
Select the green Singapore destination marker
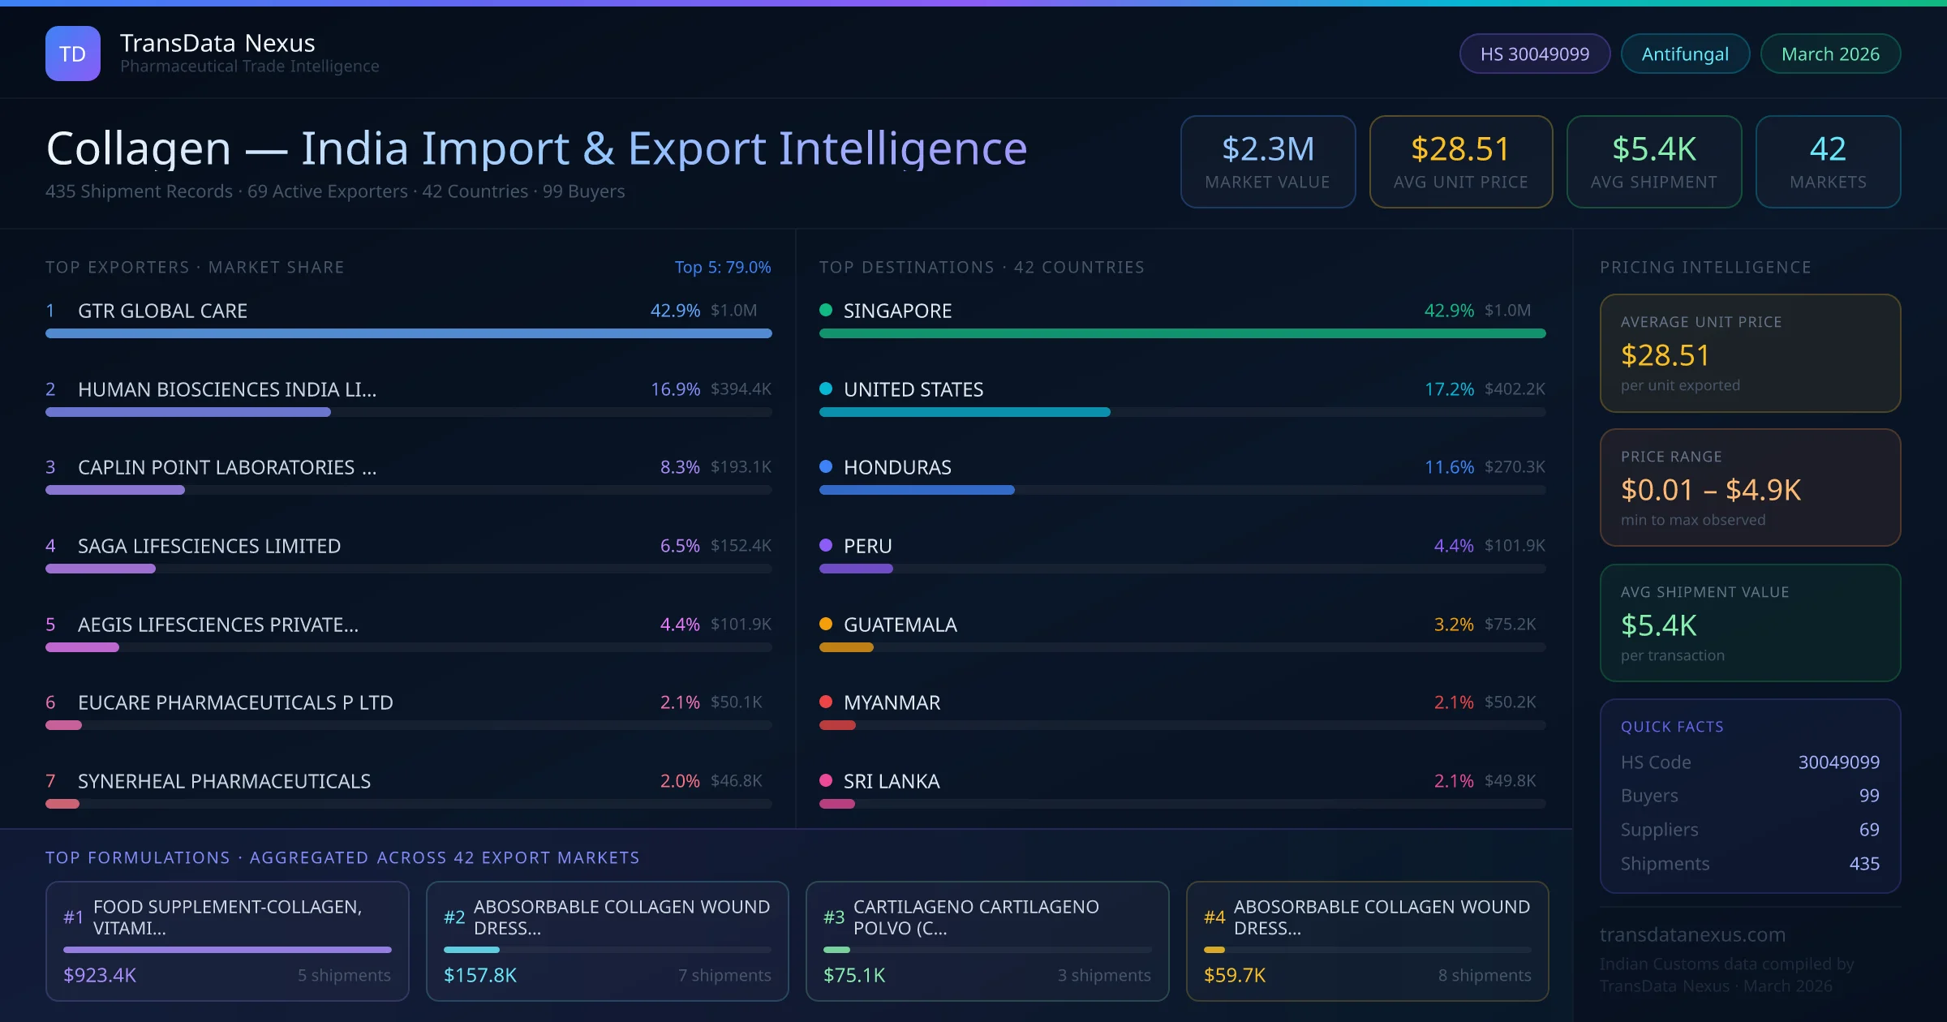(x=826, y=310)
